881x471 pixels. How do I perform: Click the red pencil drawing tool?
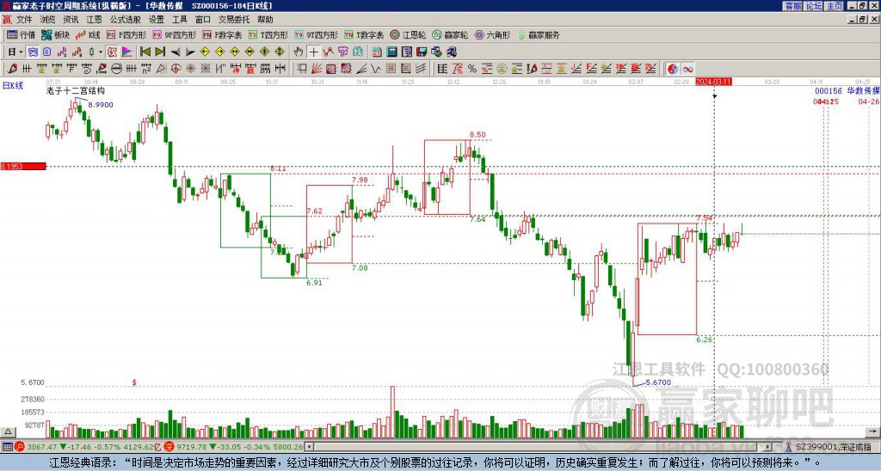click(12, 69)
